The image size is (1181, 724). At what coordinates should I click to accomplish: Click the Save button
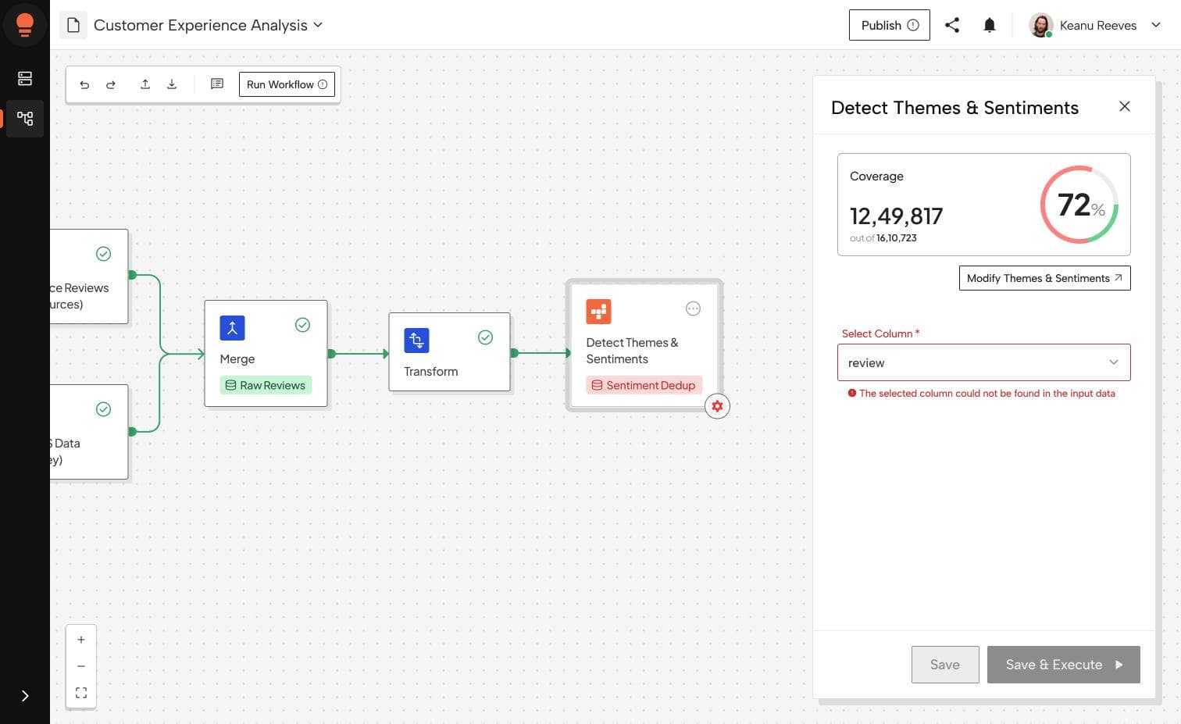point(945,665)
